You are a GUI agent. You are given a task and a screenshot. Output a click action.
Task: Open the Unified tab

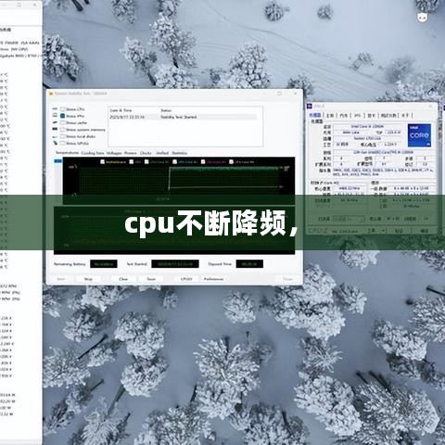[162, 153]
